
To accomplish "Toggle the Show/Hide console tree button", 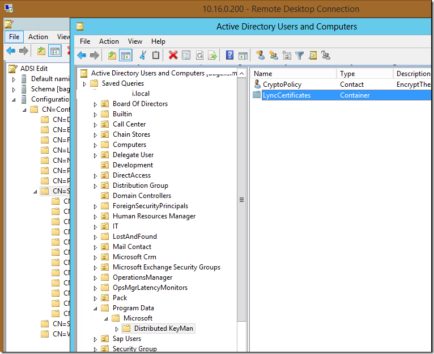I will point(126,55).
